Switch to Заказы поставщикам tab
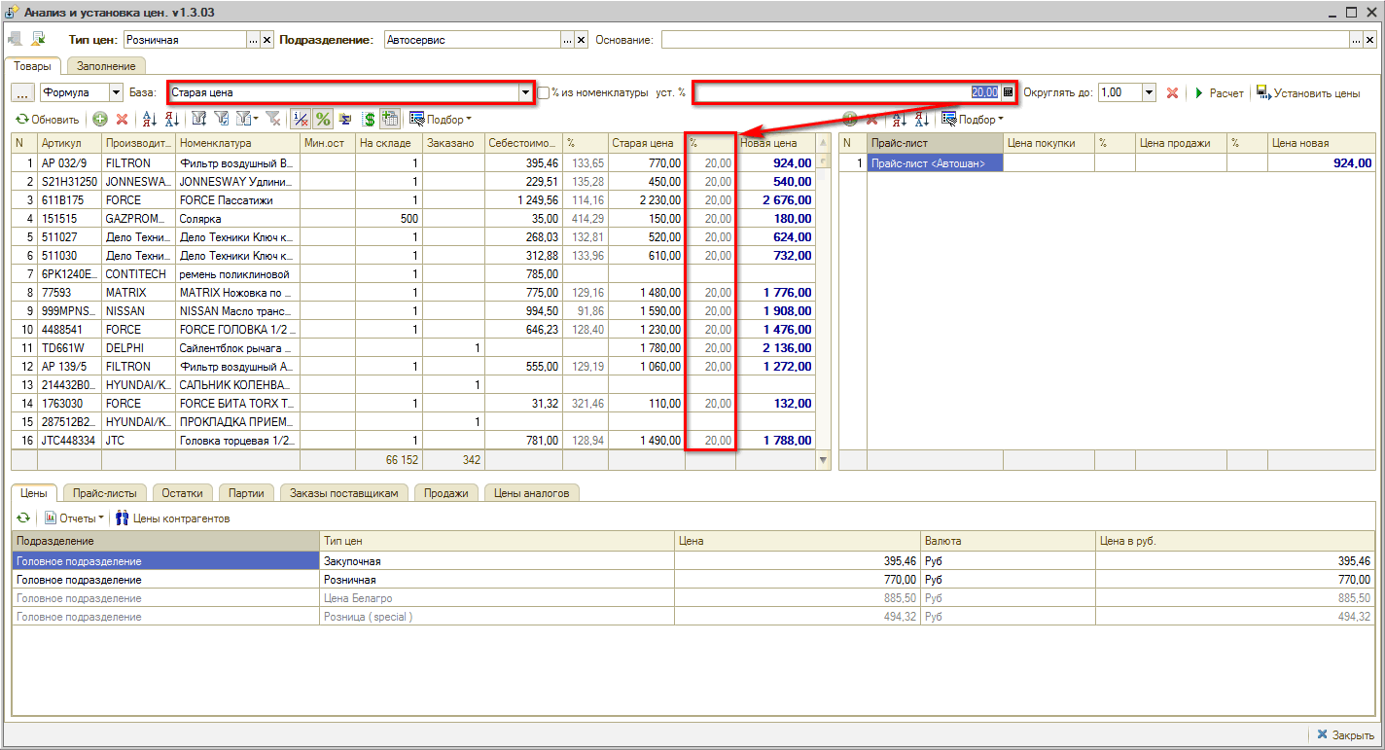The width and height of the screenshot is (1385, 750). click(x=344, y=493)
